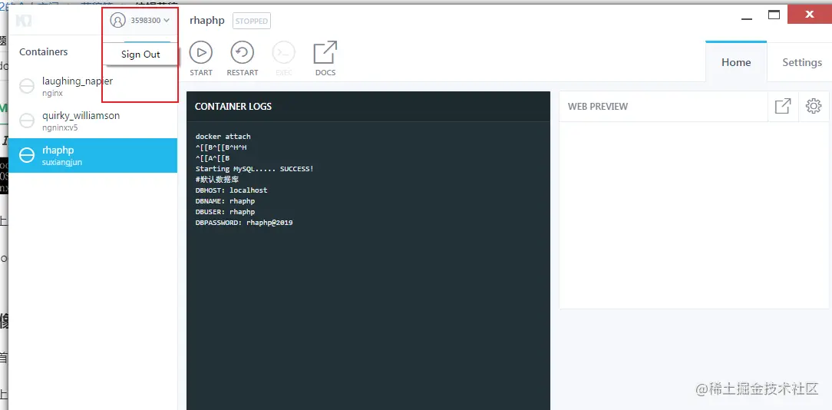Maximize the Kitematic window
Viewport: 832px width, 410px height.
tap(774, 15)
